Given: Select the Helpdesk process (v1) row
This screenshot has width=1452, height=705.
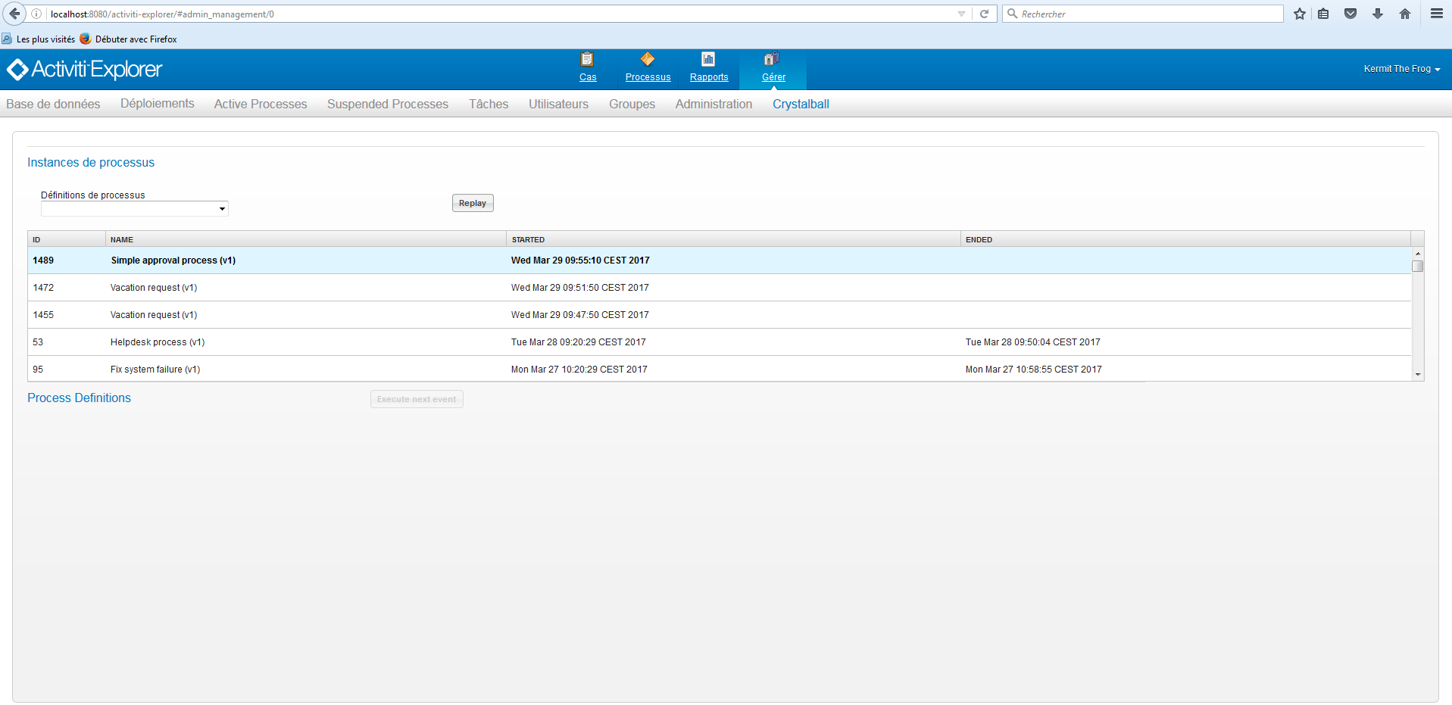Looking at the screenshot, I should click(x=158, y=342).
